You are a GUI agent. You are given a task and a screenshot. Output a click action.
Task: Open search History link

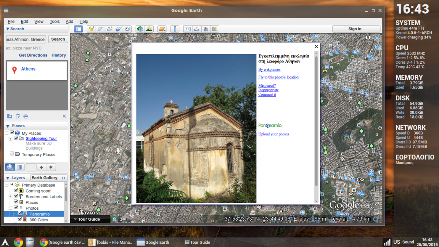click(59, 55)
